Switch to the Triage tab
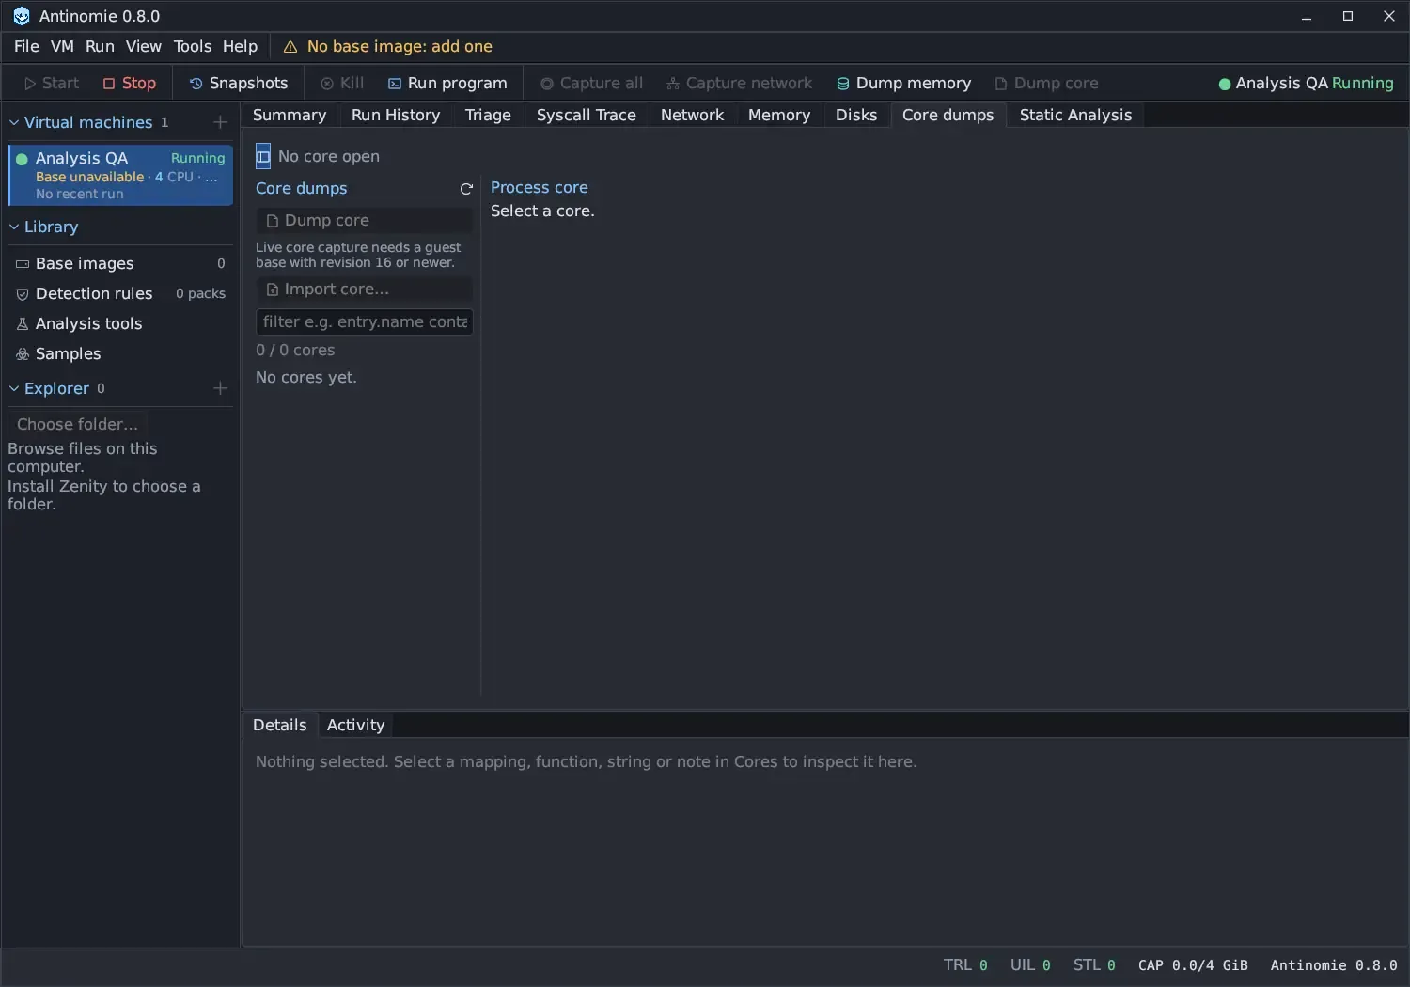This screenshot has width=1410, height=987. [488, 115]
